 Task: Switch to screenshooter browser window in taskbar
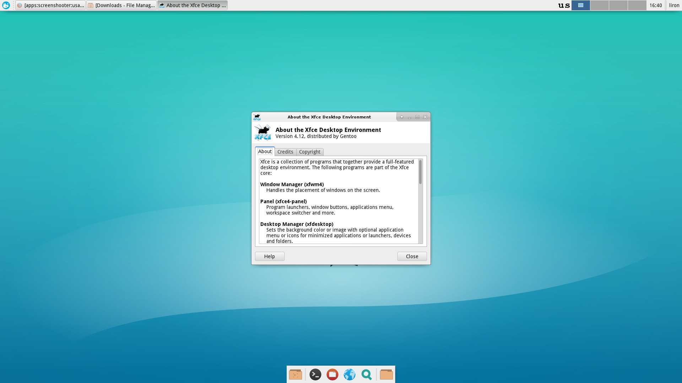(50, 5)
